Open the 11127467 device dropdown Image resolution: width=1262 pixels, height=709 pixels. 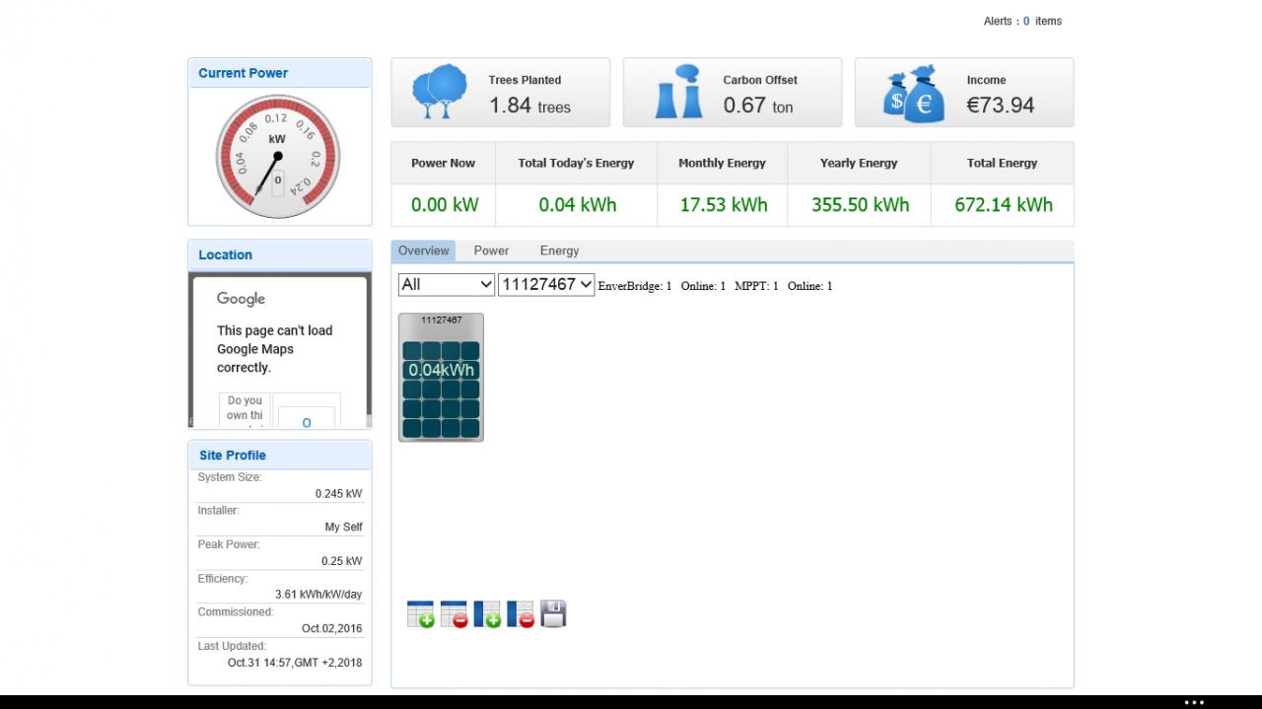pos(546,285)
